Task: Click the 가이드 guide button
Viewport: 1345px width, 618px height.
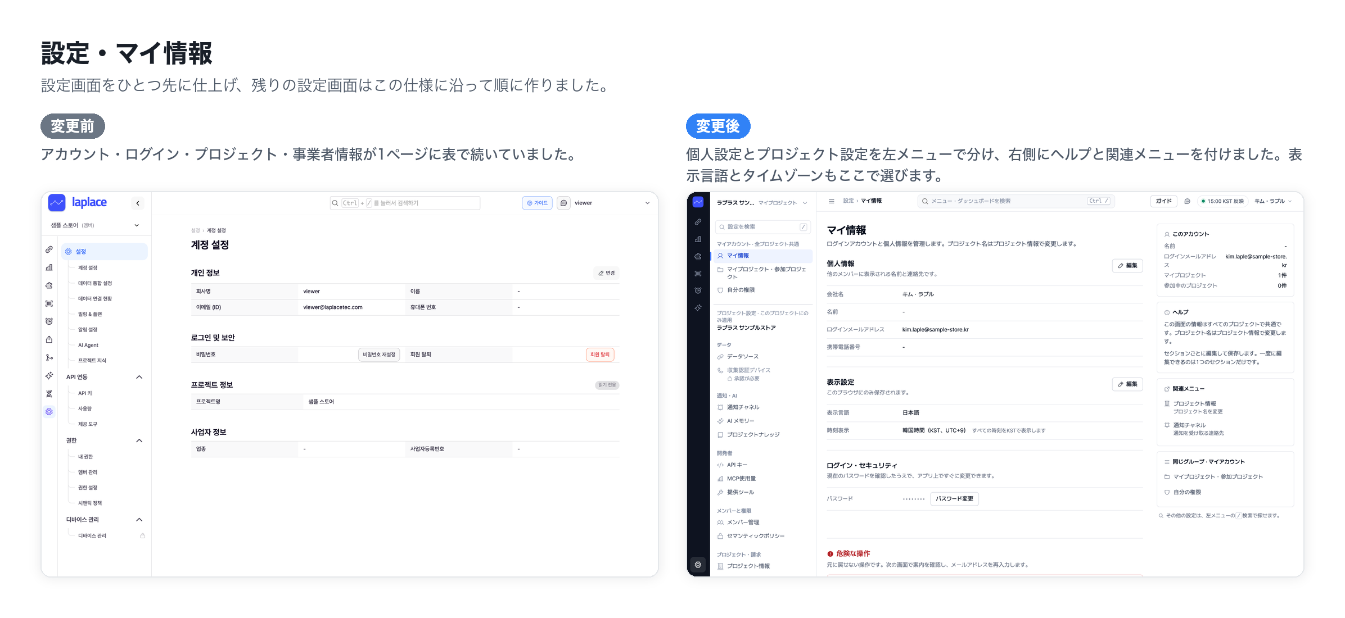Action: pyautogui.click(x=537, y=203)
